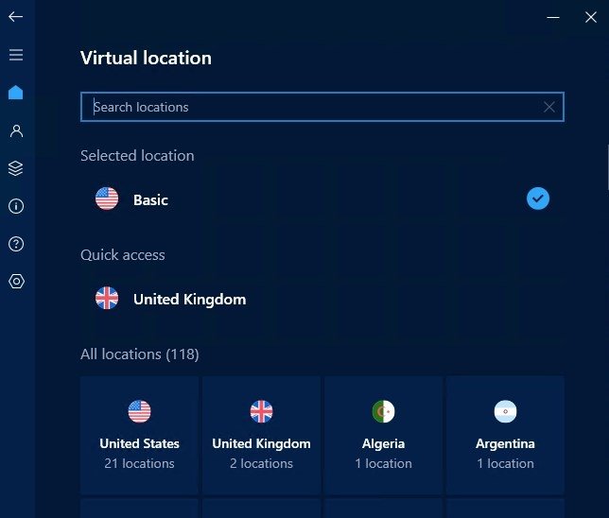Click the Virtual location title
This screenshot has width=609, height=518.
[x=146, y=58]
